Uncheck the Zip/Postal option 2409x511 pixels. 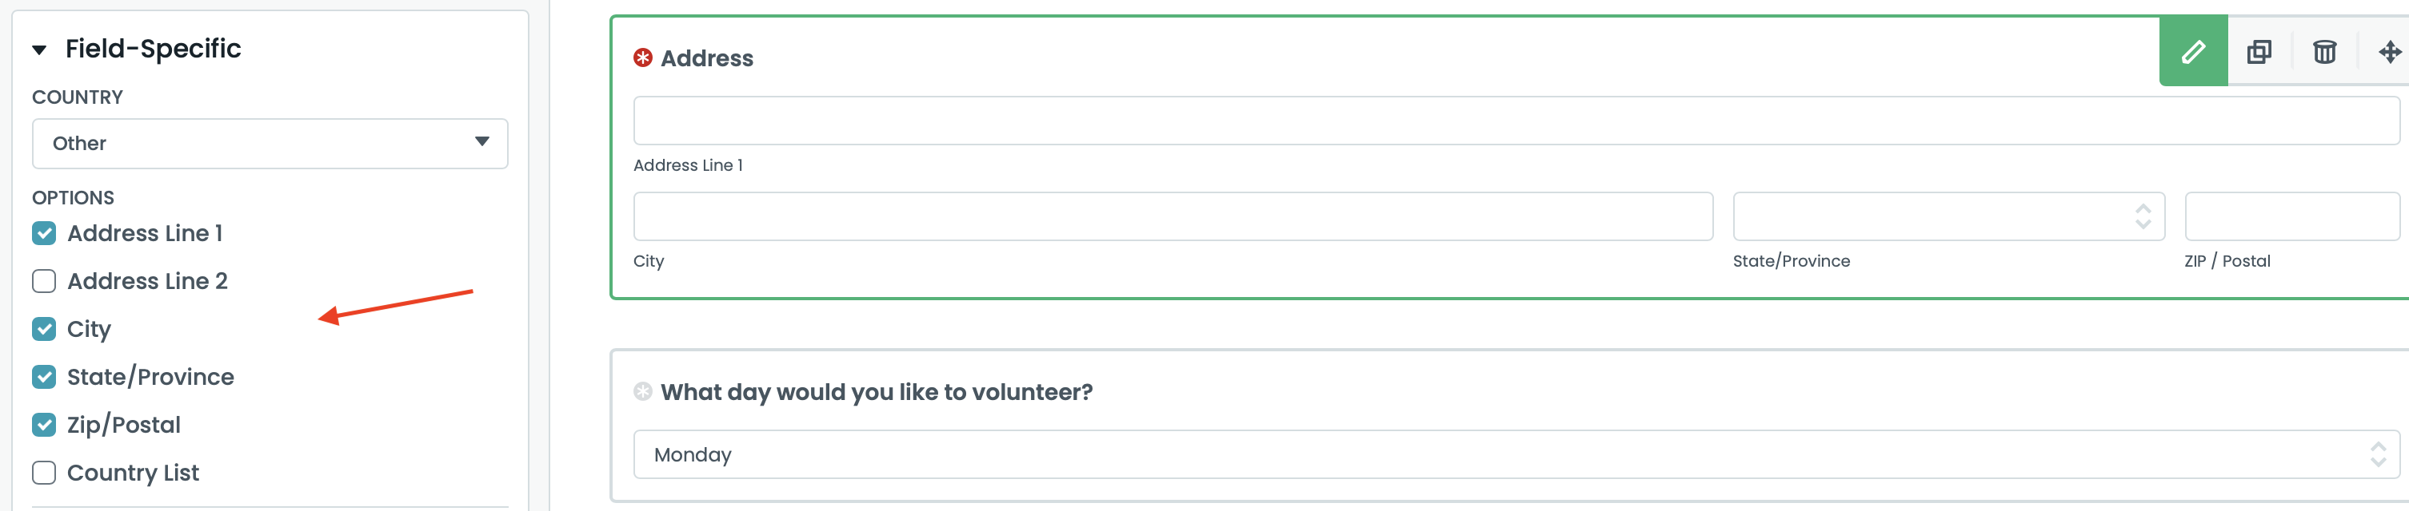[x=44, y=425]
